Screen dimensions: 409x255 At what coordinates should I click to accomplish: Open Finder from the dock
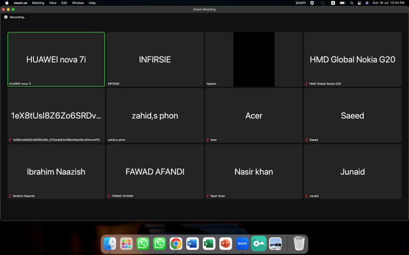(x=110, y=244)
